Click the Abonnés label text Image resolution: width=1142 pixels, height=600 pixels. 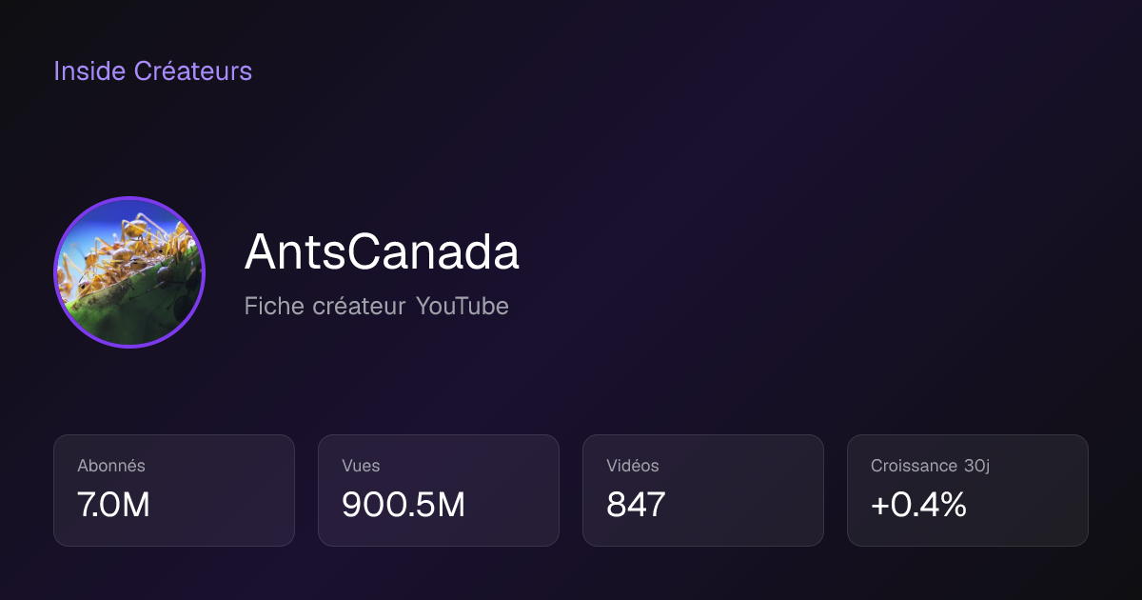[111, 466]
